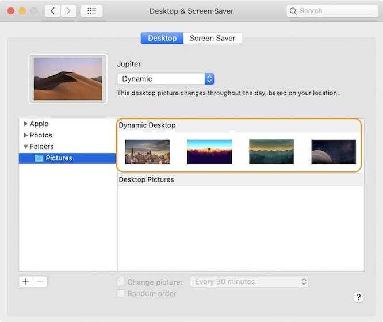Close the window with the red button

point(11,11)
